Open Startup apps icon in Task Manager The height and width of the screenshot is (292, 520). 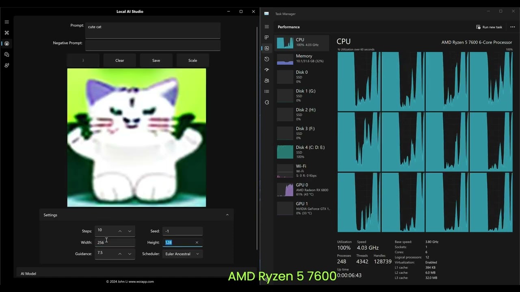pyautogui.click(x=266, y=70)
